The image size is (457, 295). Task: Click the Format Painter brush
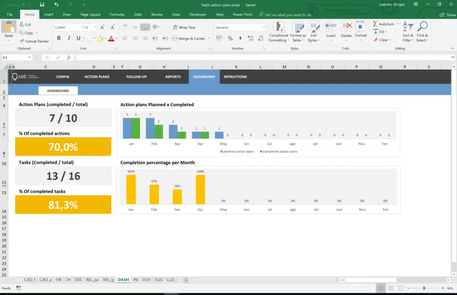pyautogui.click(x=21, y=41)
